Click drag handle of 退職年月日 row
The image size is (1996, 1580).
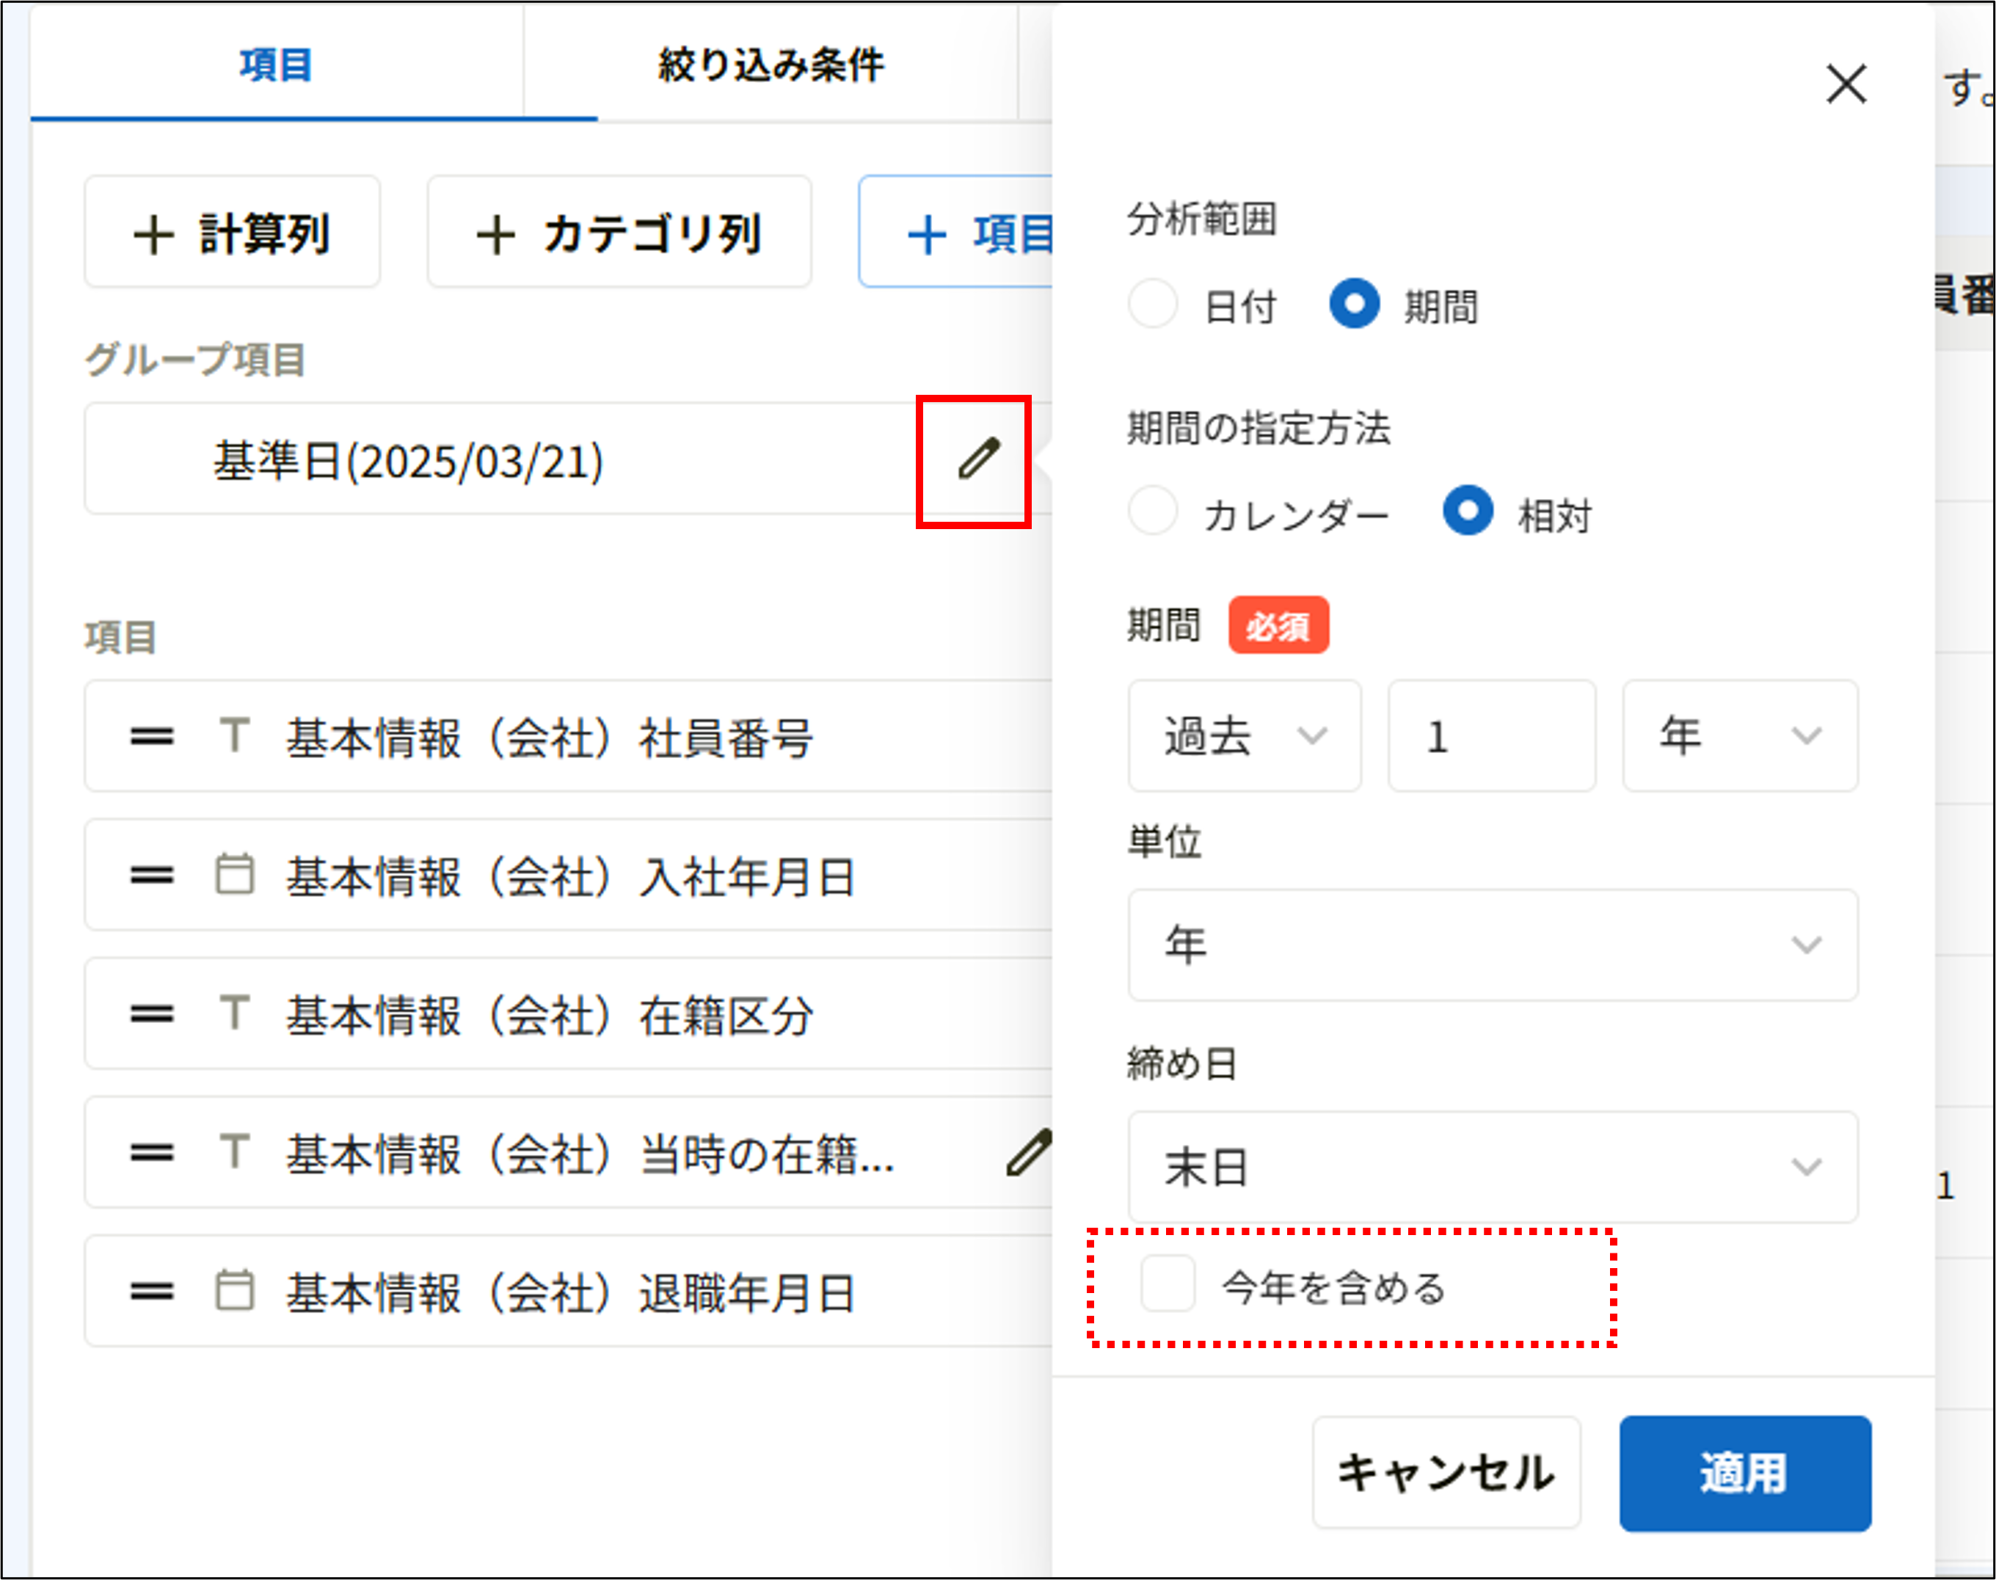tap(152, 1292)
